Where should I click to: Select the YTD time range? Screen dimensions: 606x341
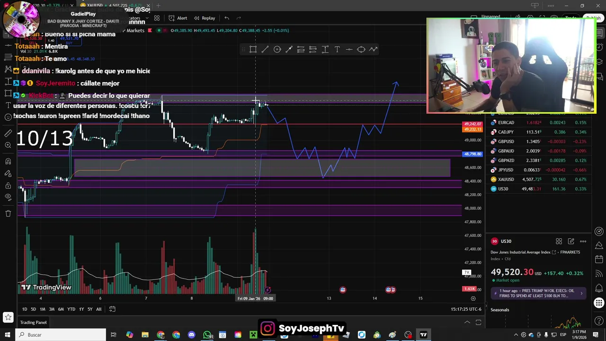[x=71, y=309]
